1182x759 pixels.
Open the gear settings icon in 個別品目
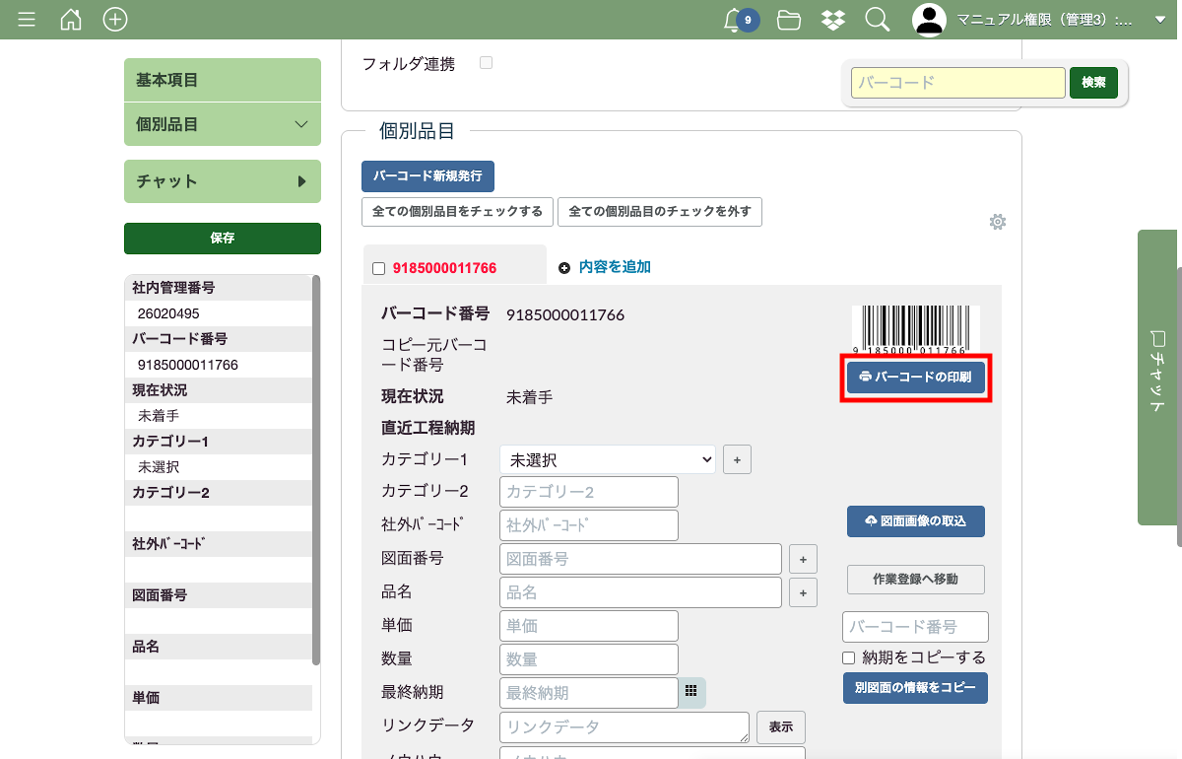point(997,222)
